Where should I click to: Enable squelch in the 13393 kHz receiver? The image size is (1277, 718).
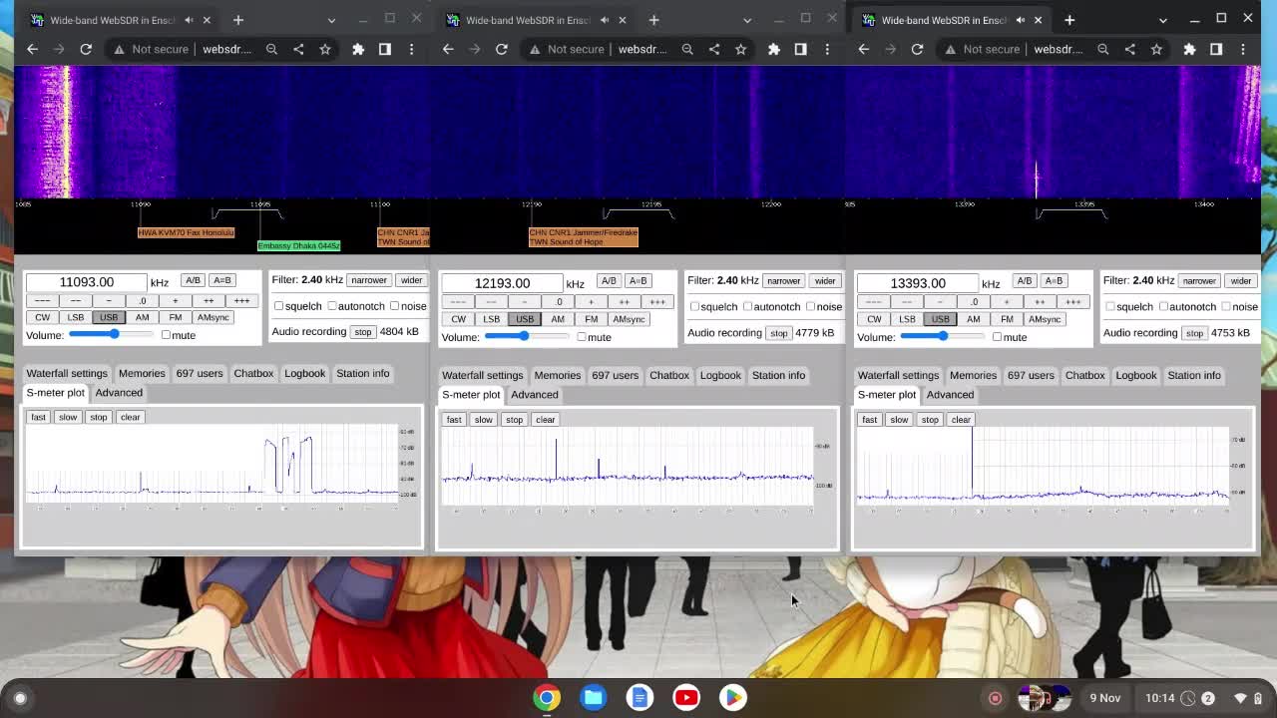pyautogui.click(x=1110, y=306)
